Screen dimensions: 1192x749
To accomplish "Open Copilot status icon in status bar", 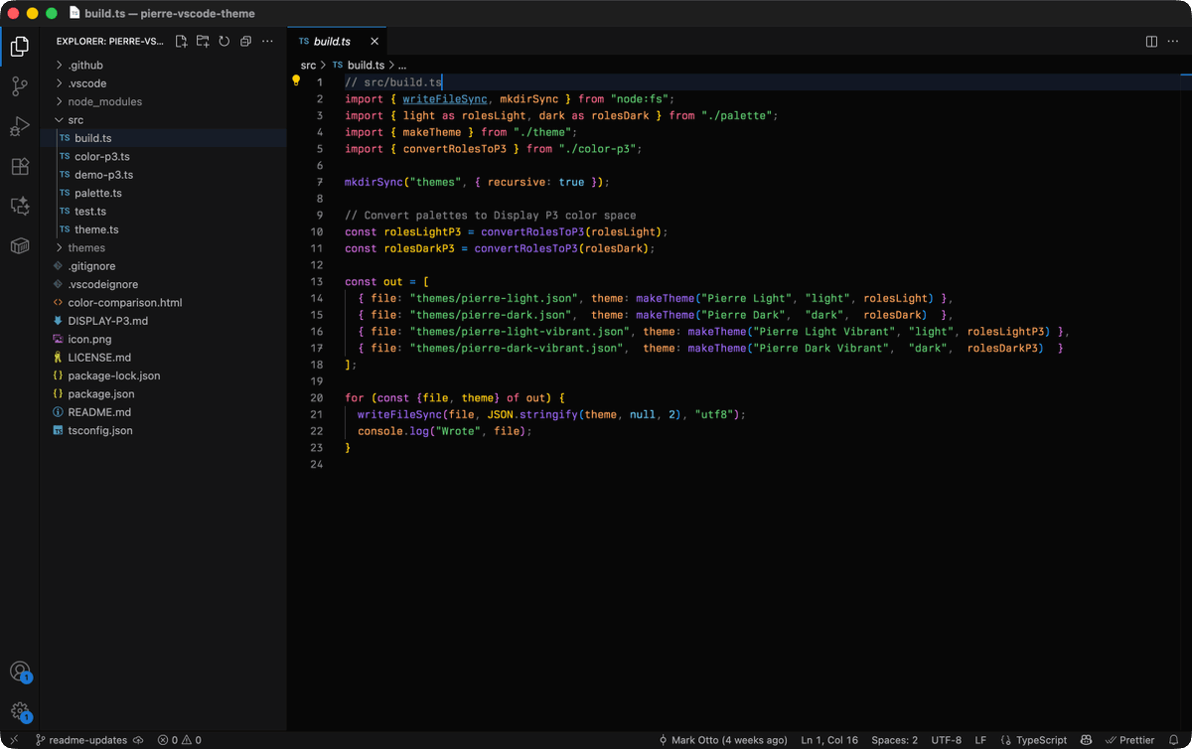I will pyautogui.click(x=1087, y=740).
